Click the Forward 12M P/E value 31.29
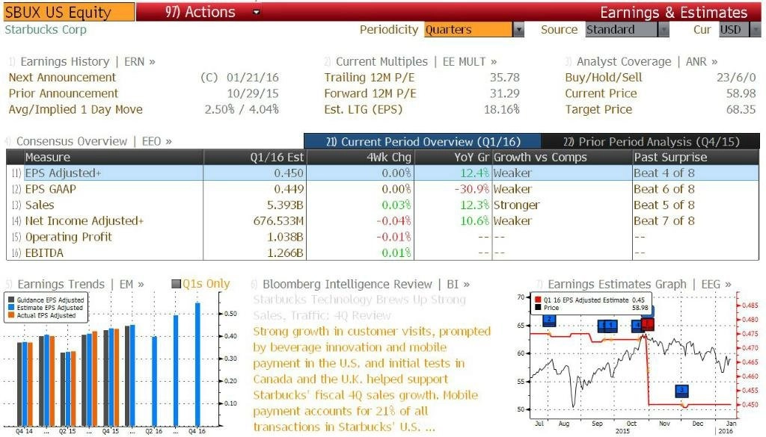Screen dimensions: 766x437 point(505,93)
